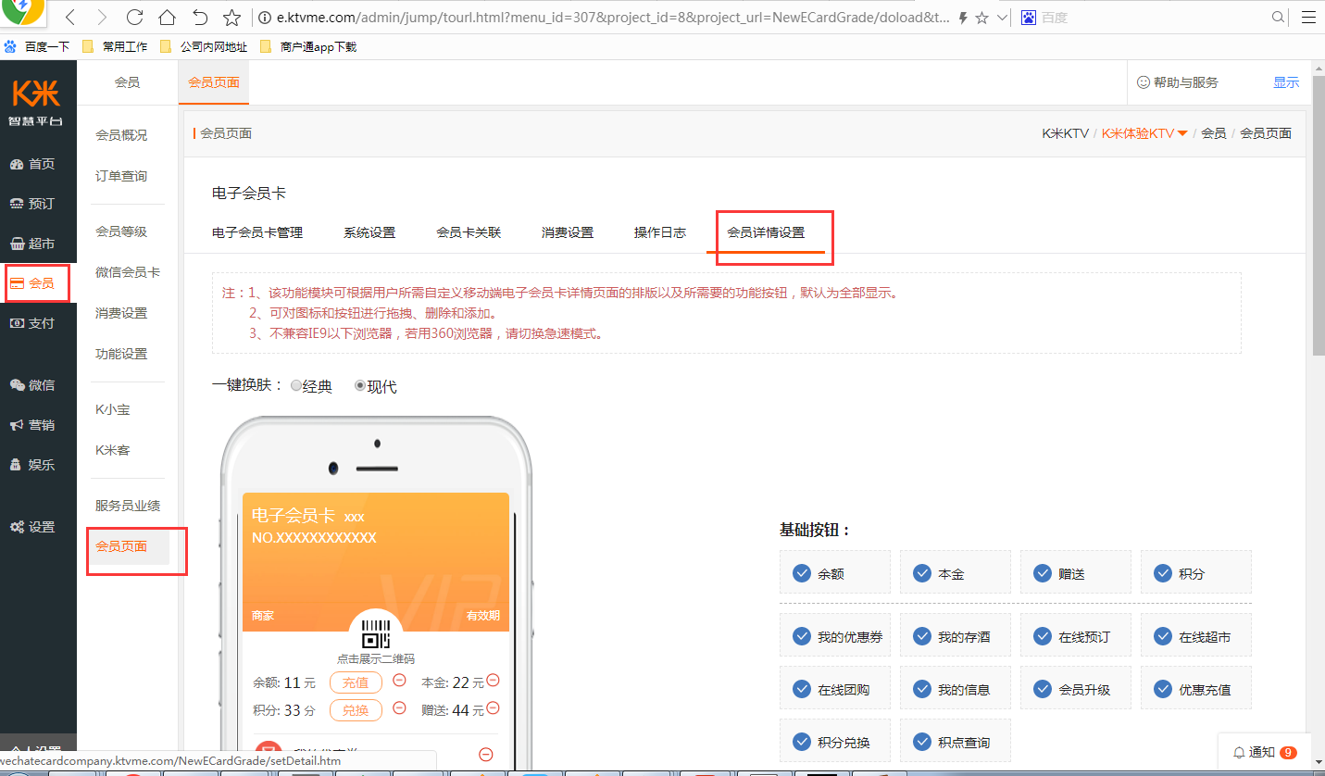Switch to 操作日志 tab

point(660,232)
